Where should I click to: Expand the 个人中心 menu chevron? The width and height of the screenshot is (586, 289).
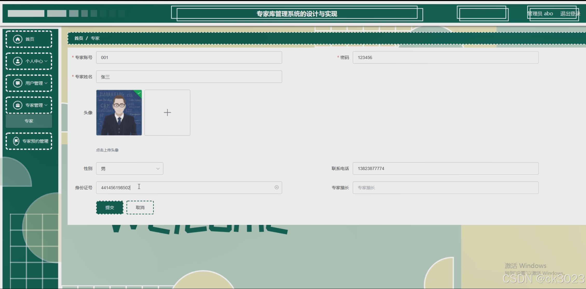tap(46, 61)
